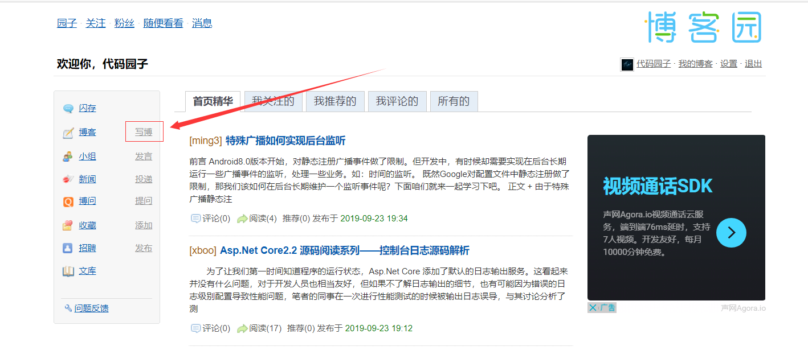Click the 博客 notepad icon in sidebar
Screen dimensions: 808x350
(68, 133)
